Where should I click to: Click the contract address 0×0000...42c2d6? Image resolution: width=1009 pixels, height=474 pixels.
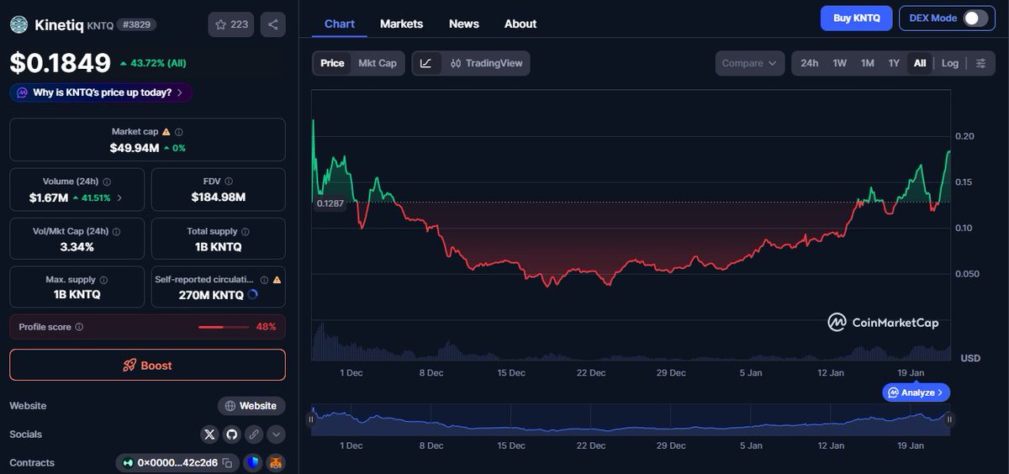(177, 463)
